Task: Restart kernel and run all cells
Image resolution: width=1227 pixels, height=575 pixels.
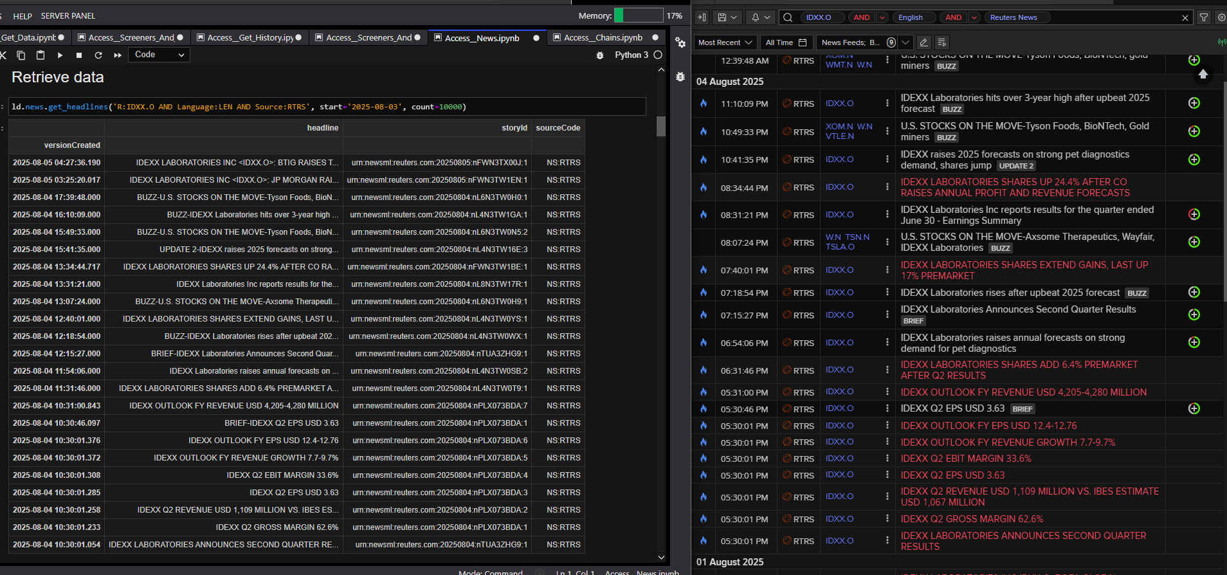Action: (x=118, y=55)
